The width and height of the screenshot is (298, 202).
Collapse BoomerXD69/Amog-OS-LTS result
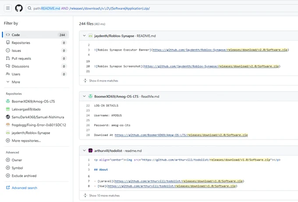(x=84, y=96)
